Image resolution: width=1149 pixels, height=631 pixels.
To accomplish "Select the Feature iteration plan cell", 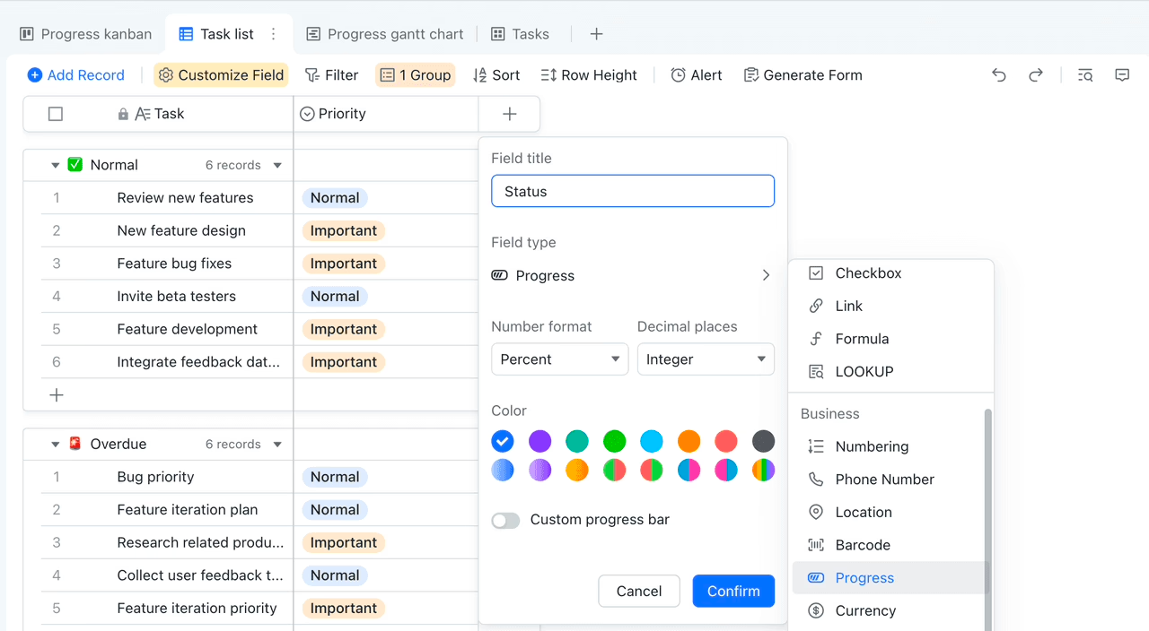I will 188,510.
